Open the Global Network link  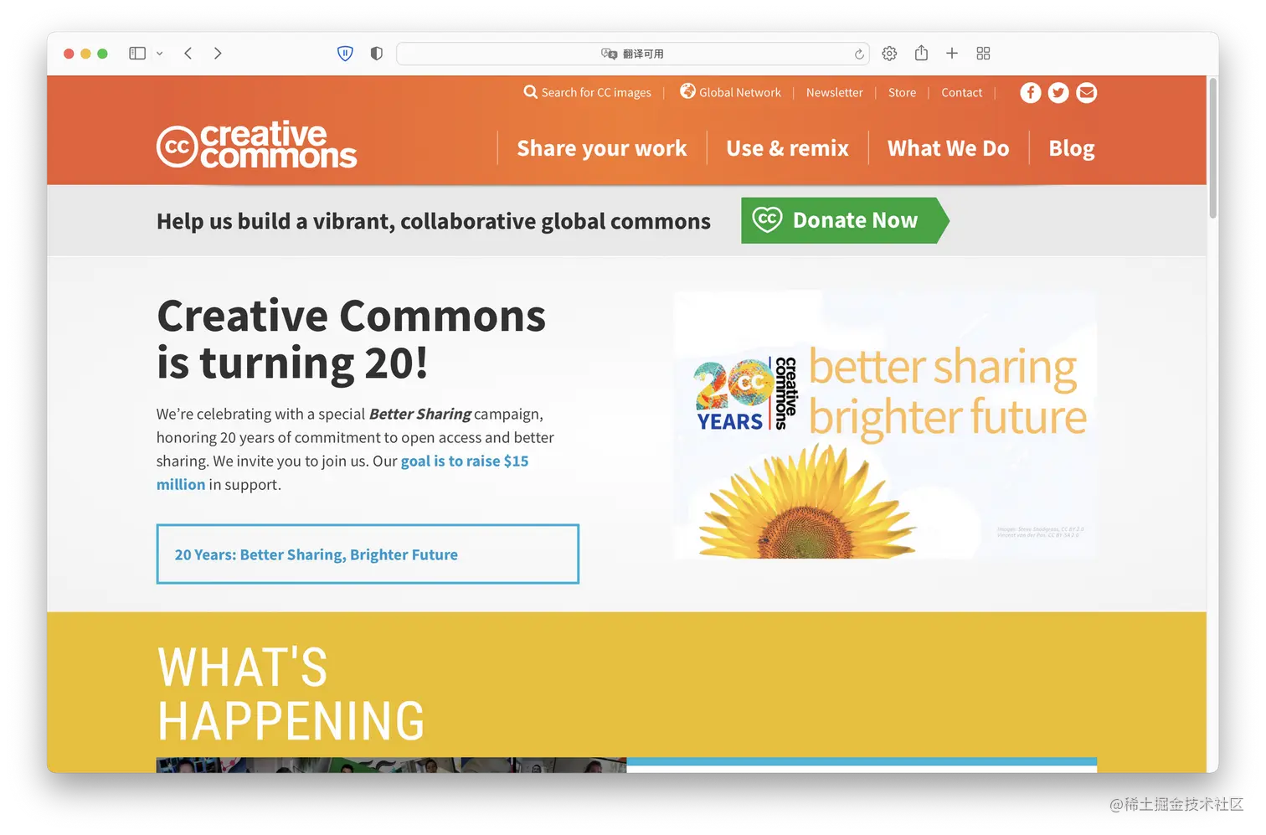pos(740,93)
